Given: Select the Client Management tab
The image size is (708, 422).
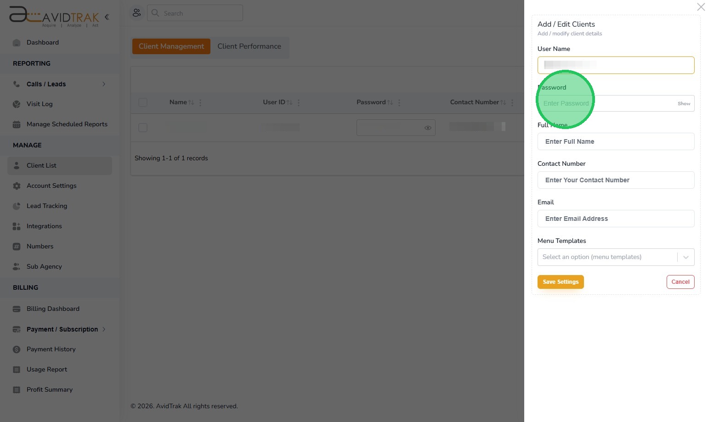Looking at the screenshot, I should click(171, 46).
